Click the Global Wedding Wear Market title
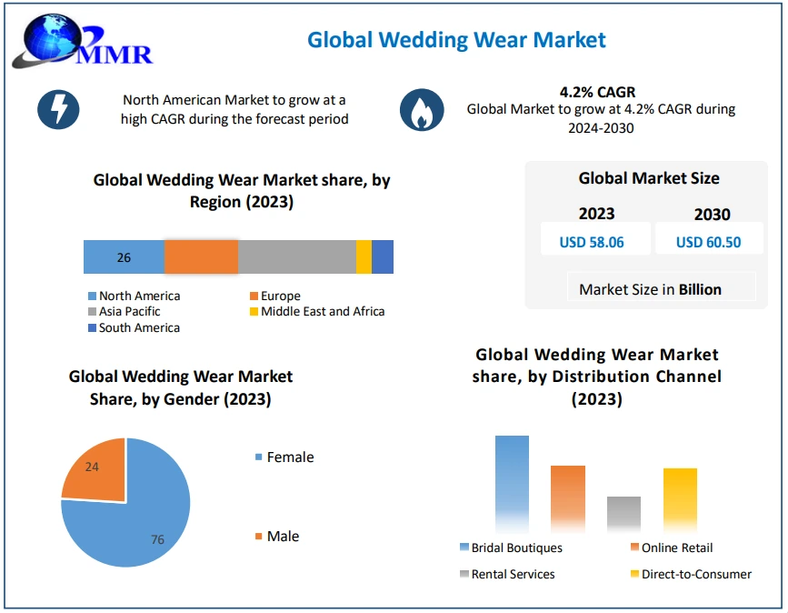 click(456, 40)
